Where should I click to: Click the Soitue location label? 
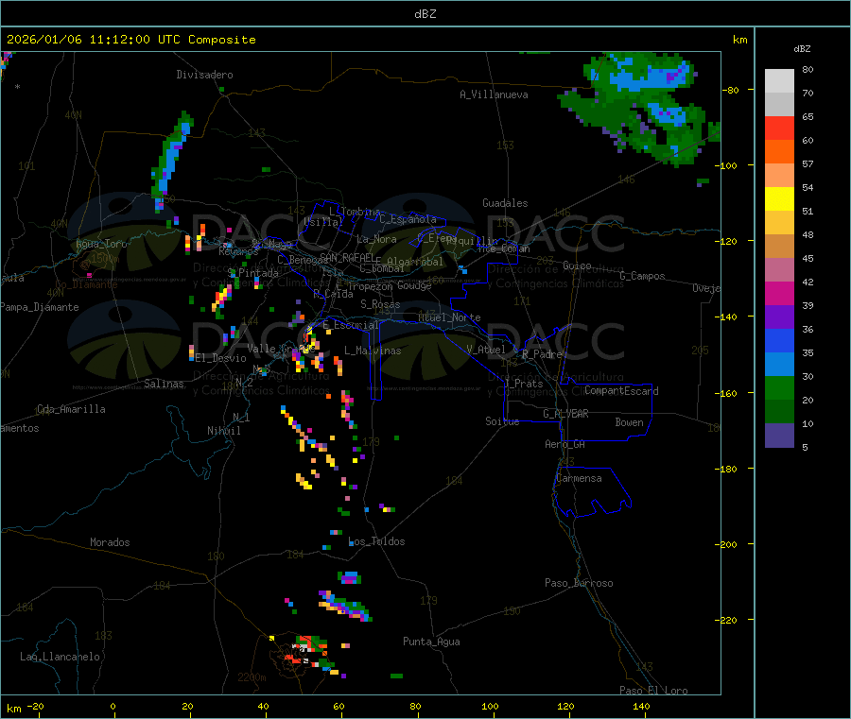point(502,421)
